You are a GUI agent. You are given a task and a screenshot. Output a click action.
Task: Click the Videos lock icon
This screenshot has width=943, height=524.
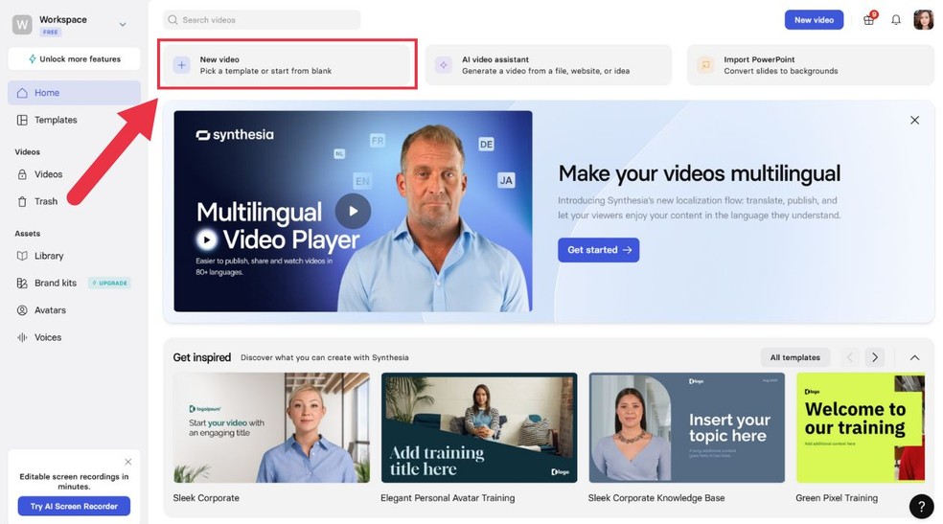pos(22,174)
